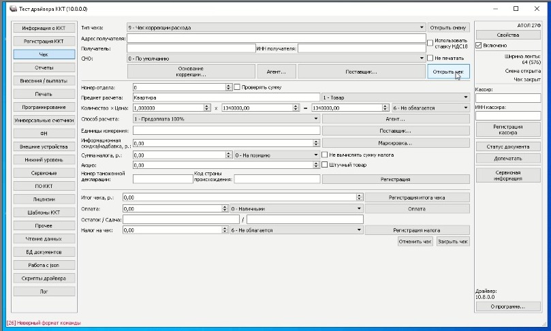Screen dimensions: 551x331
Task: Open the "О программе..." dialog
Action: coord(507,307)
